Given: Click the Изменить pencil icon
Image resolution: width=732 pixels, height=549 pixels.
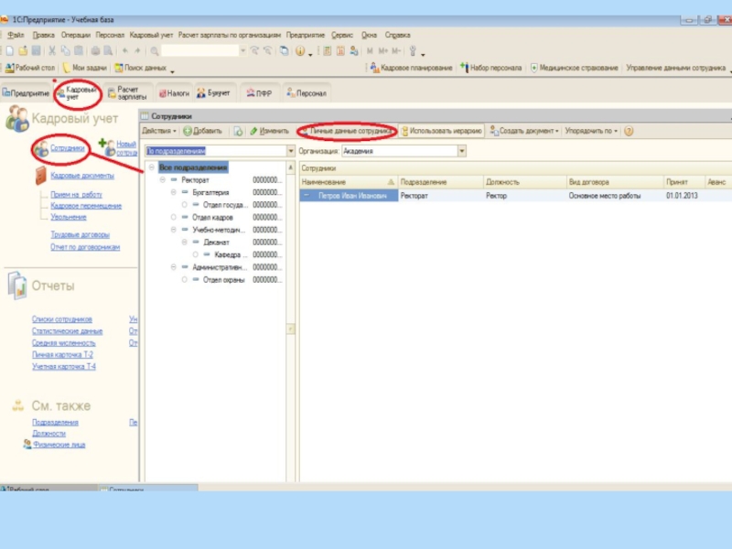Looking at the screenshot, I should coord(254,132).
